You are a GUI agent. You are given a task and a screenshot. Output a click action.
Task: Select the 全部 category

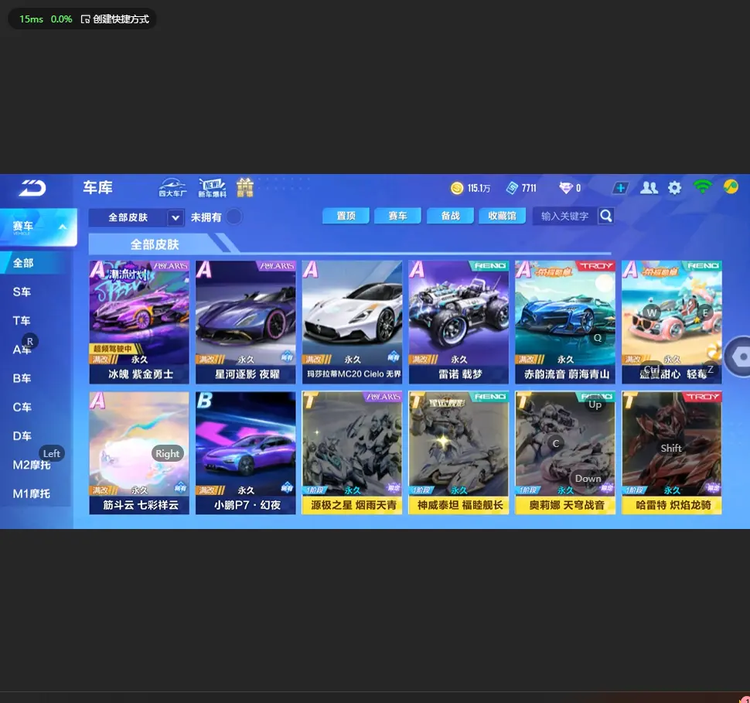coord(33,263)
